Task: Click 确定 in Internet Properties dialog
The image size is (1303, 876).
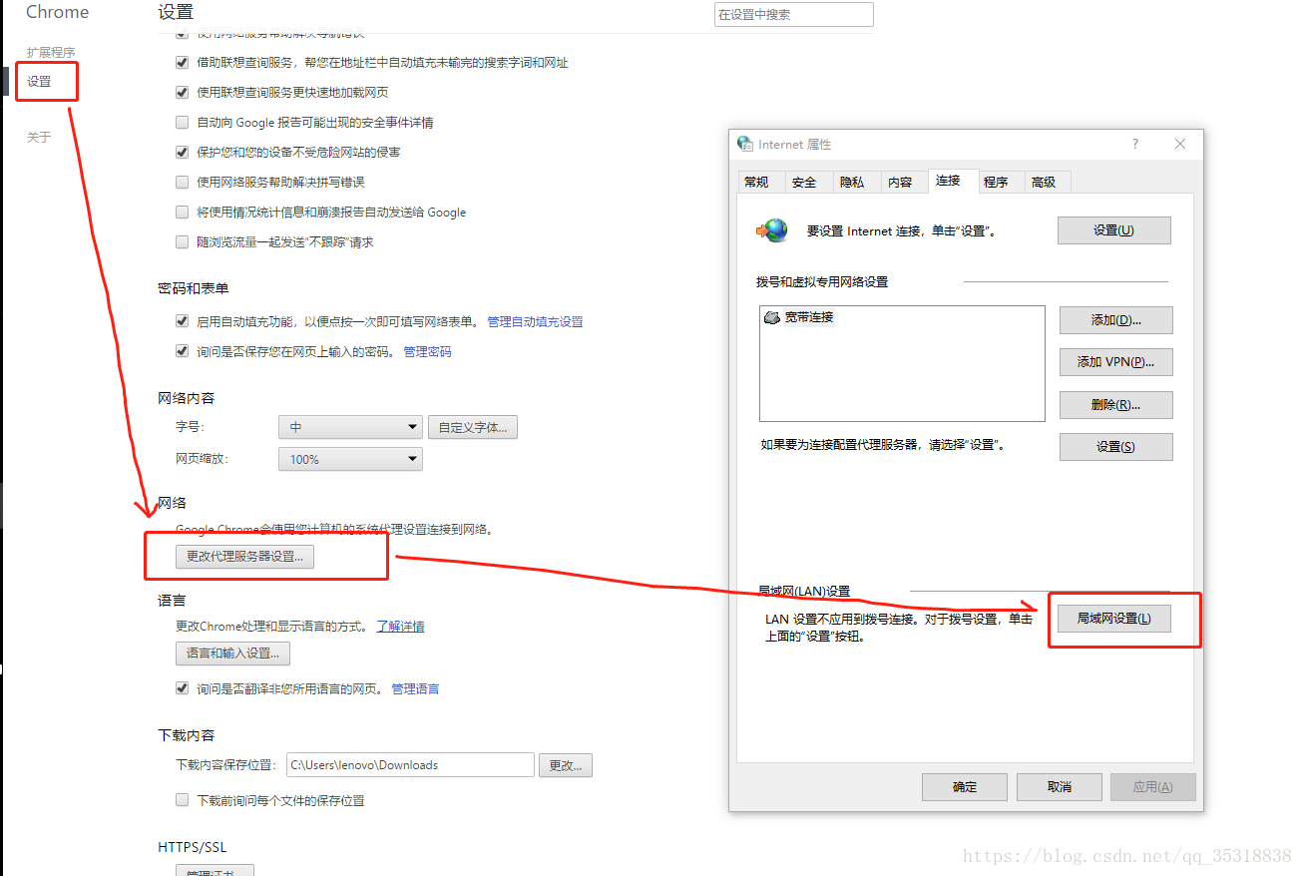Action: (x=965, y=787)
